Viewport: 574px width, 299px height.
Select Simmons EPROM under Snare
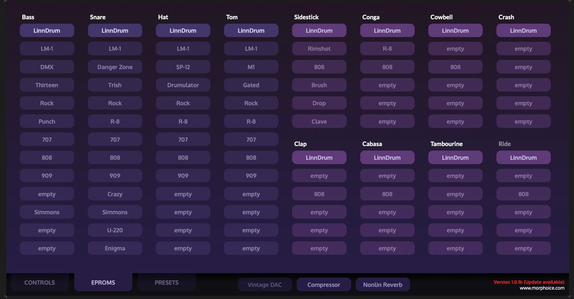tap(115, 212)
